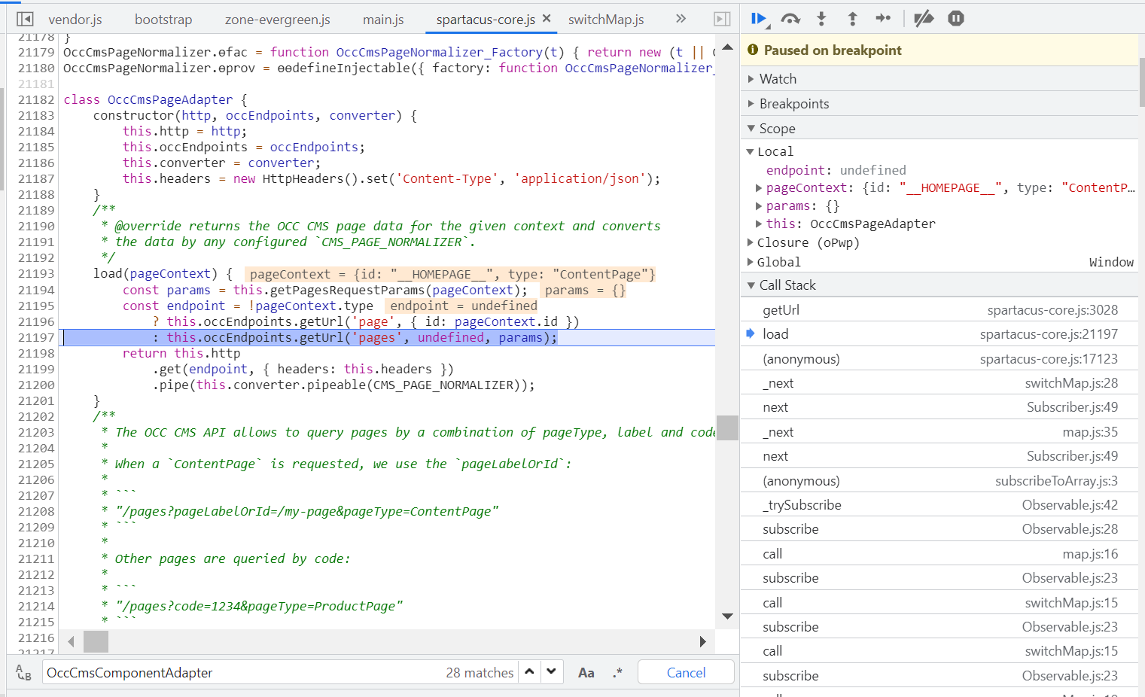Expand the Breakpoints section
The image size is (1145, 697).
(x=939, y=104)
